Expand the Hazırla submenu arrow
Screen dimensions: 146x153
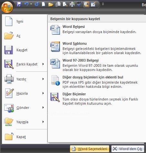(x=43, y=93)
